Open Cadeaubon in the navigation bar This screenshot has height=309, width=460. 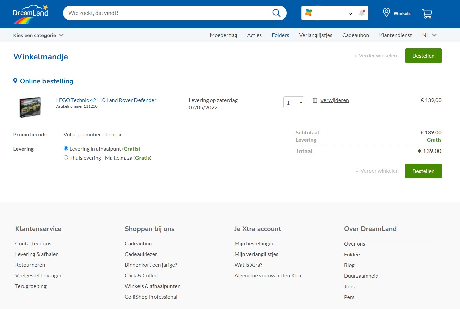click(356, 35)
